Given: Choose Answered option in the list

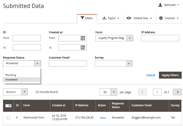Looking at the screenshot, I should [x=11, y=80].
